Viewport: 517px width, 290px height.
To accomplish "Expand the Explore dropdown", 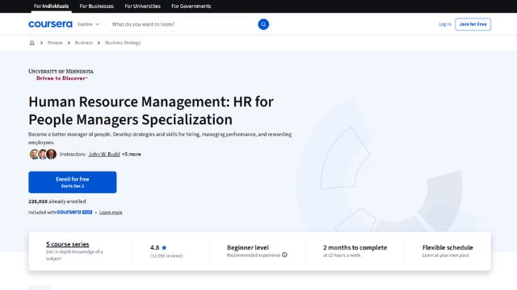I will click(88, 24).
